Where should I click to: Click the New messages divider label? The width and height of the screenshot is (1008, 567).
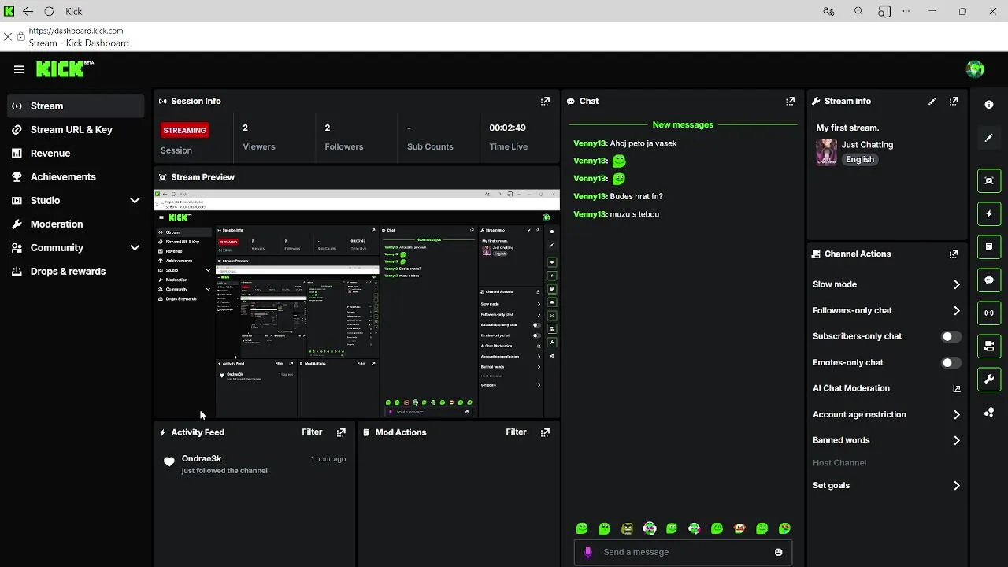coord(683,124)
